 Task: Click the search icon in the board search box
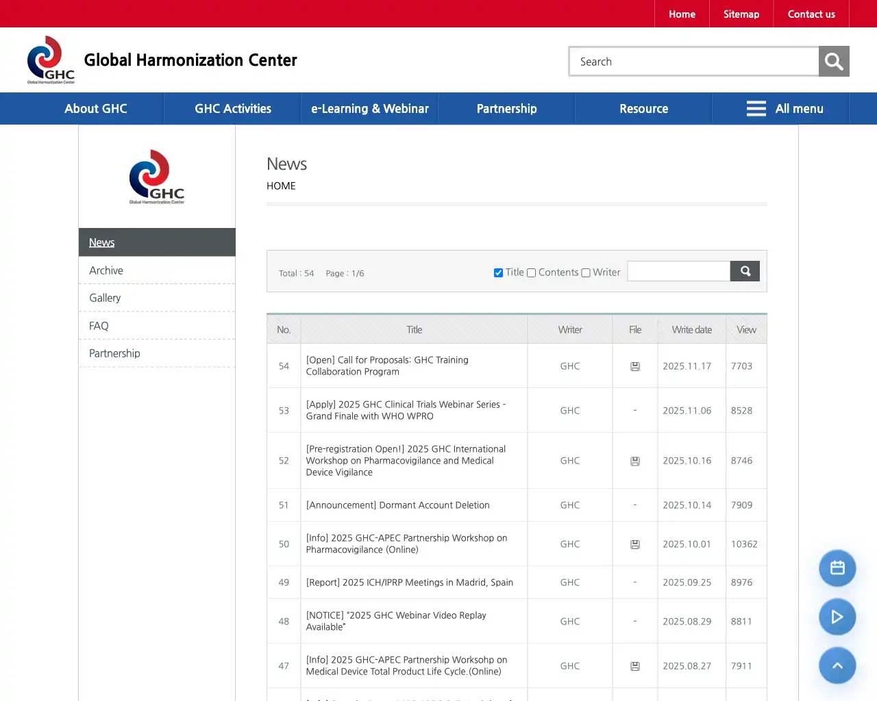[x=745, y=271]
